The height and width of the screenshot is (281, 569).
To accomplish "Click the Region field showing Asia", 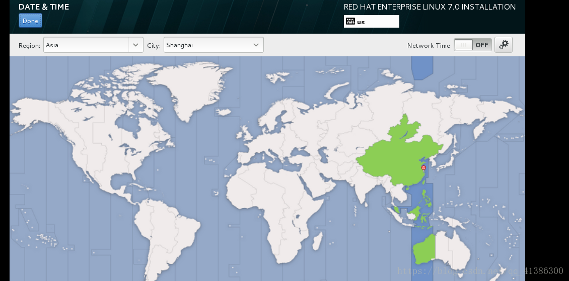I will 93,45.
